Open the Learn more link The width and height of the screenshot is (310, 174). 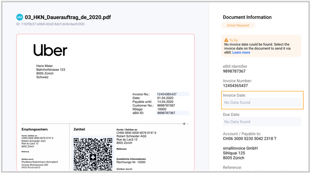point(241,52)
